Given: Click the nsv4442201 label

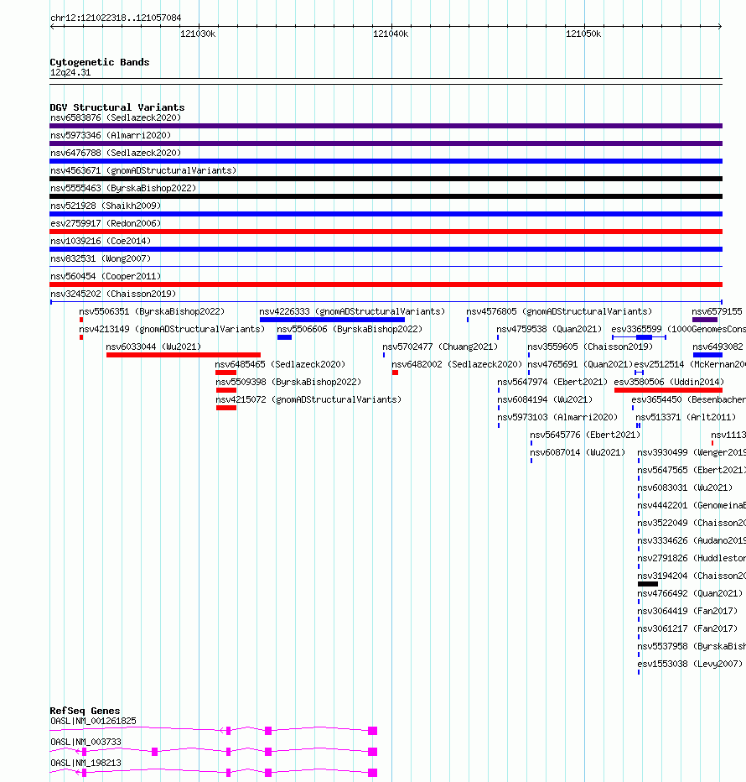Looking at the screenshot, I should (x=692, y=505).
